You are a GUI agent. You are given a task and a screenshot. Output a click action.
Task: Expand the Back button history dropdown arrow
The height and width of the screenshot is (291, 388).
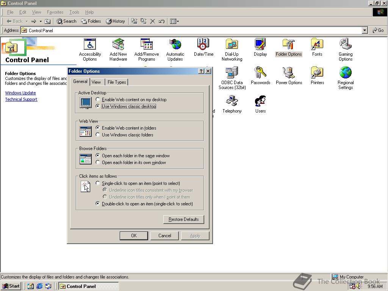pyautogui.click(x=27, y=21)
